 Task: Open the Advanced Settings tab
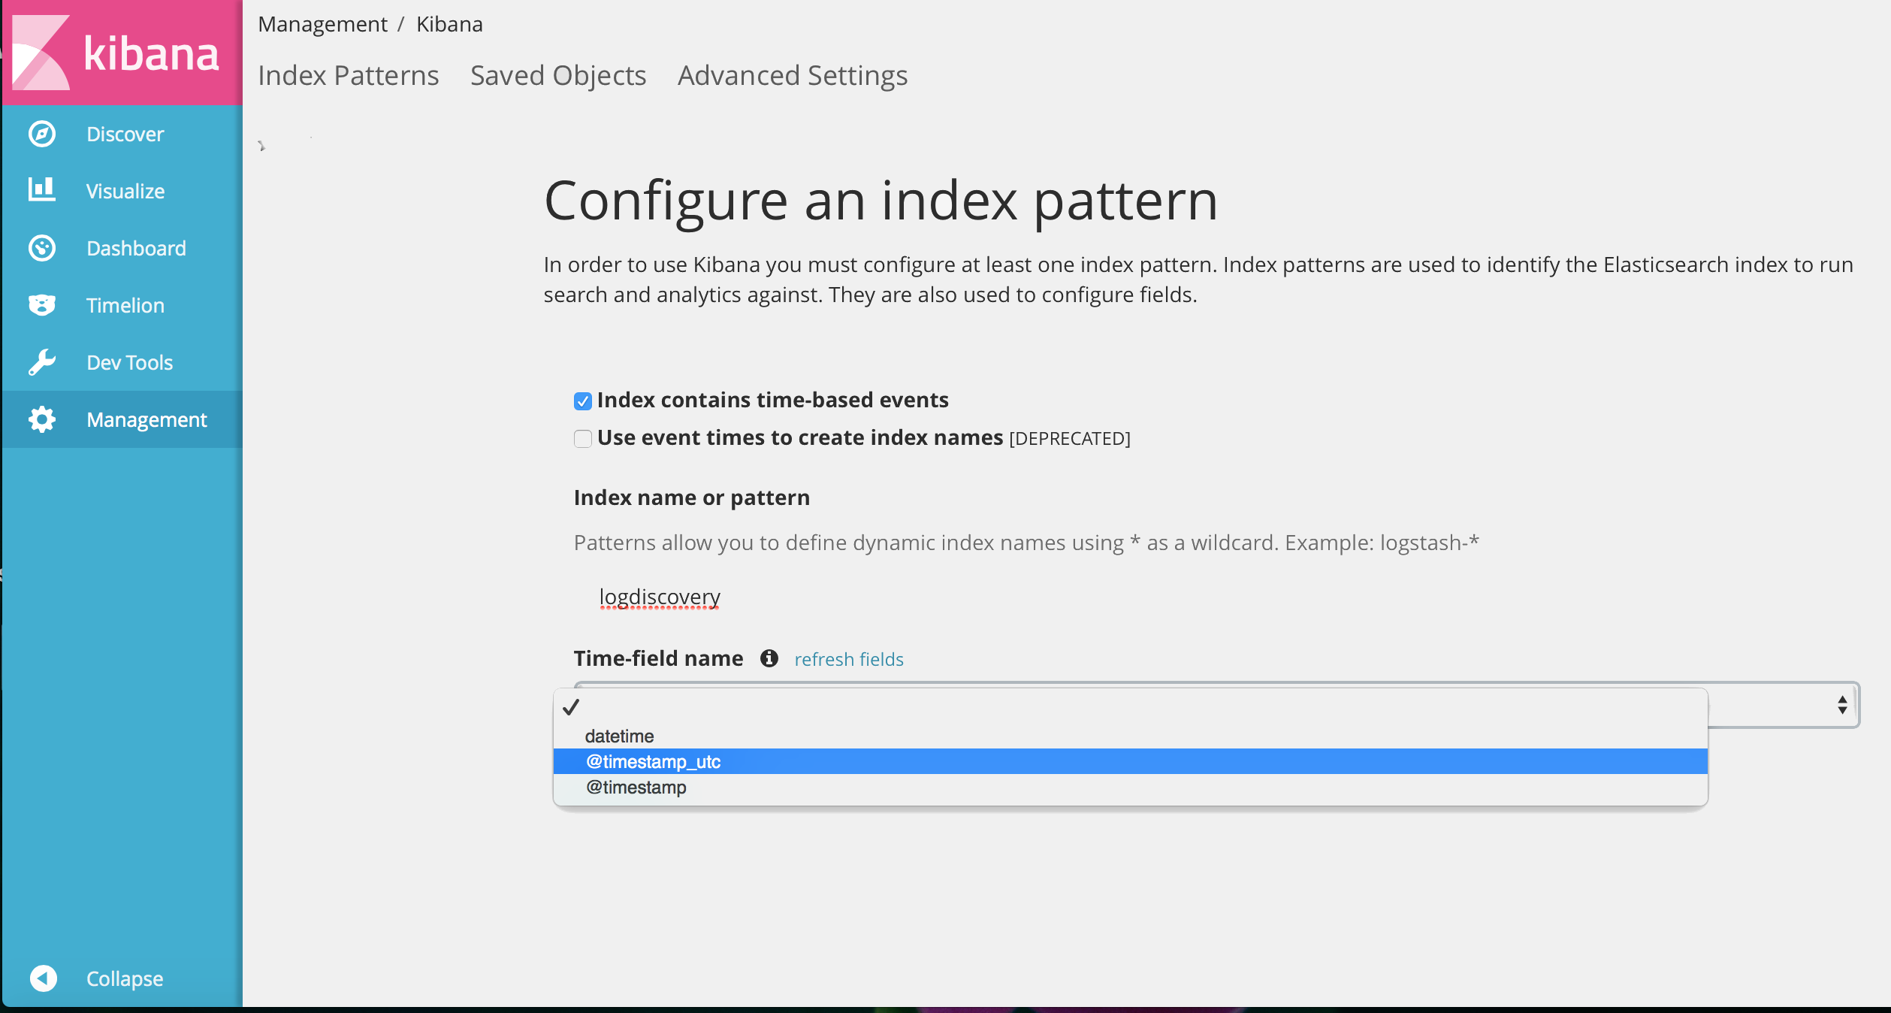[792, 75]
